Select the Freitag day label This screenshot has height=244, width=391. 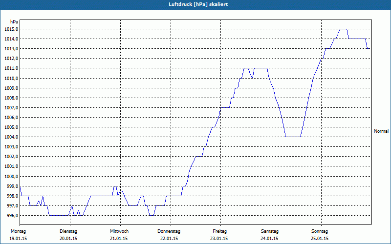click(x=219, y=231)
